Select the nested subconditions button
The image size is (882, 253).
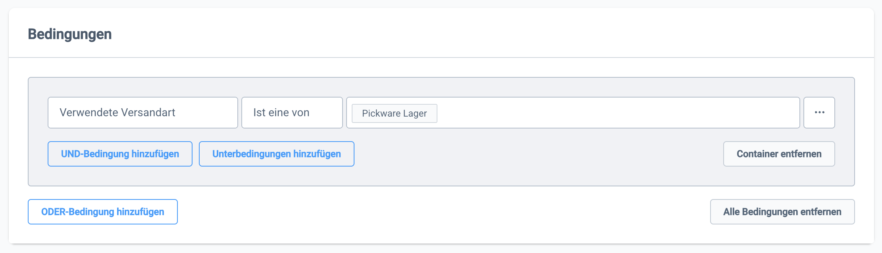point(276,154)
